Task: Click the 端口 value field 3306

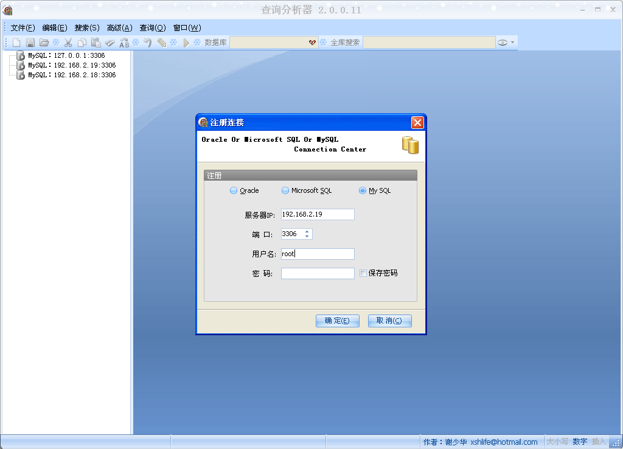Action: click(293, 234)
